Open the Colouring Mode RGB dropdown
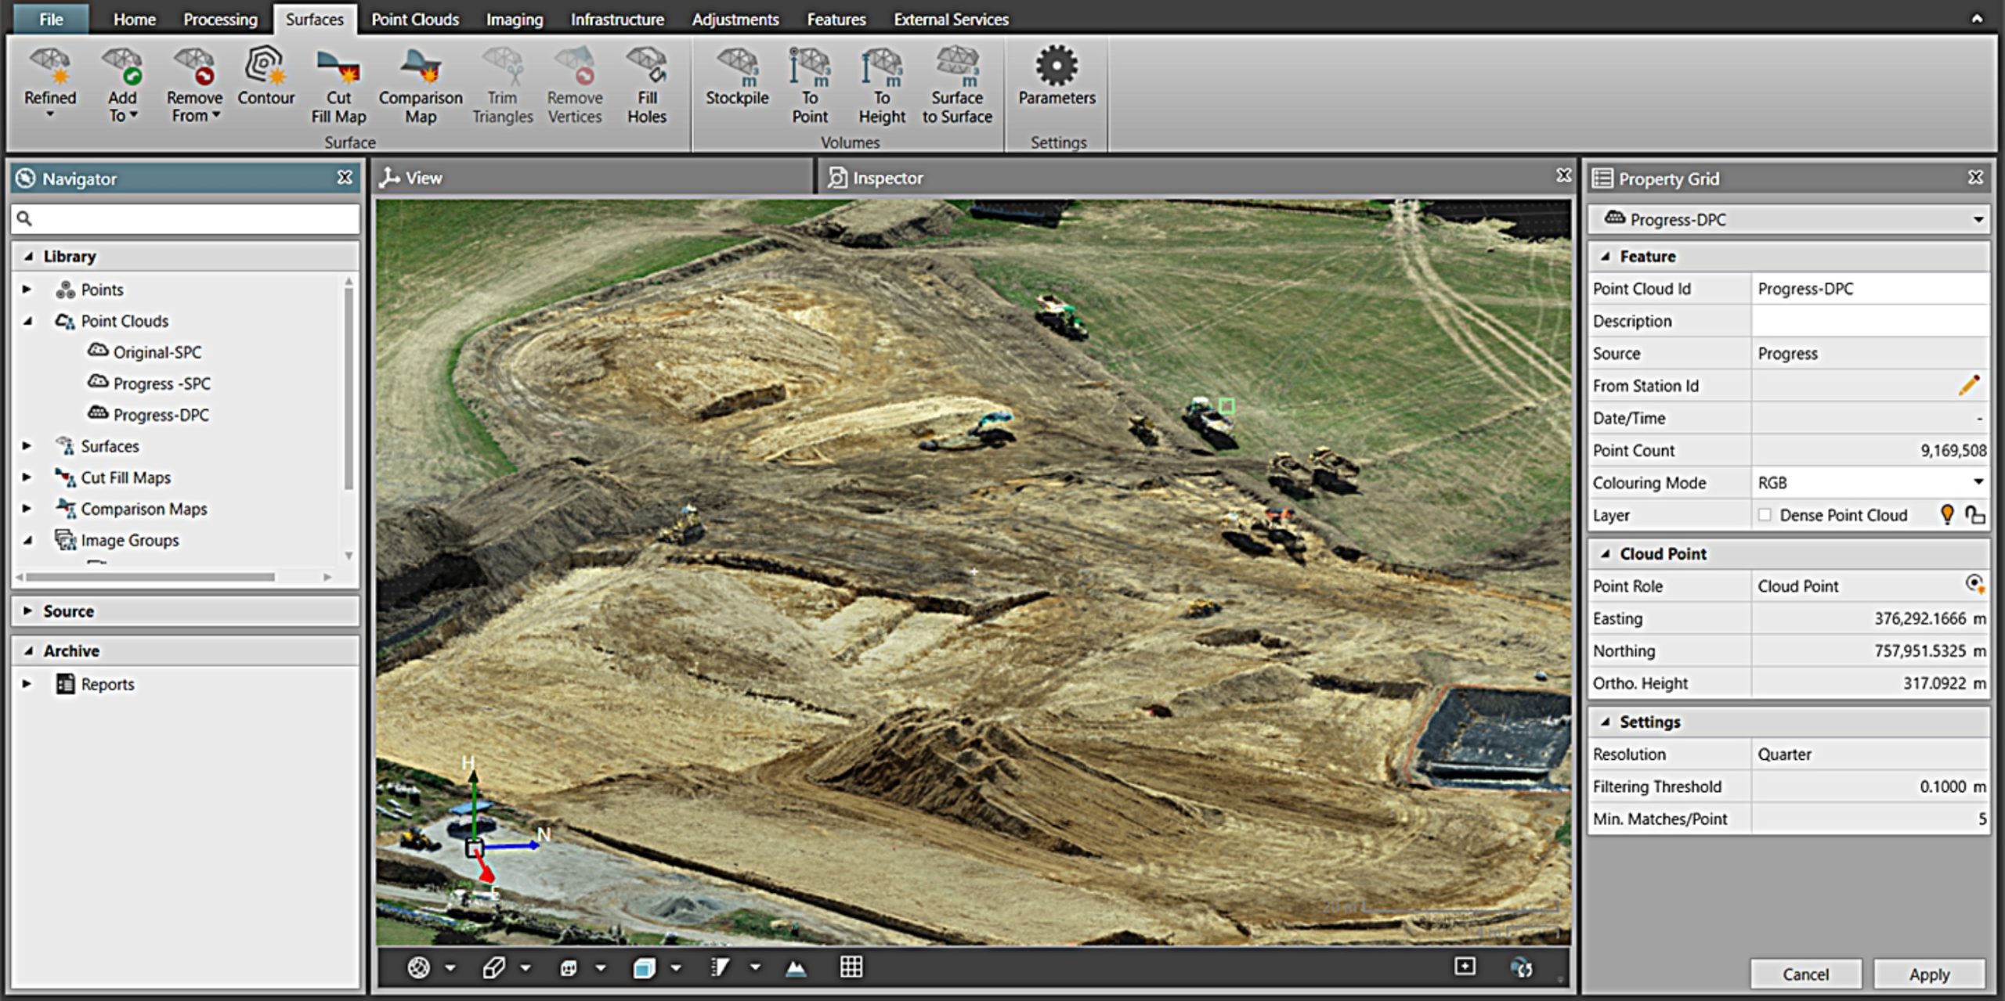The image size is (2005, 1001). click(1978, 482)
